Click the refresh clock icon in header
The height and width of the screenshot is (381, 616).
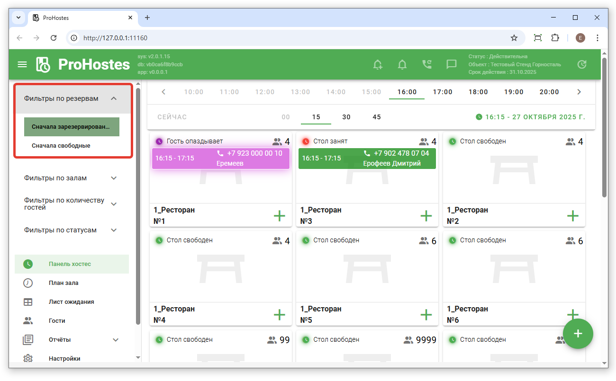(x=582, y=64)
